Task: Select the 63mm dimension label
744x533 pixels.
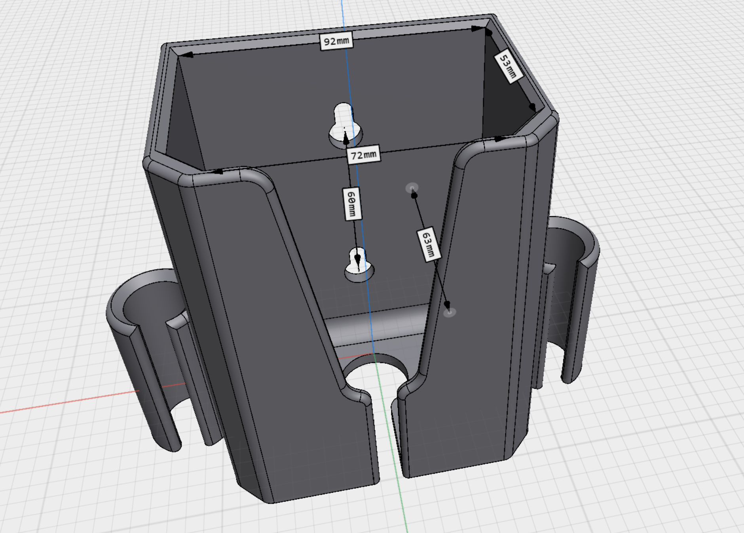Action: (x=429, y=244)
